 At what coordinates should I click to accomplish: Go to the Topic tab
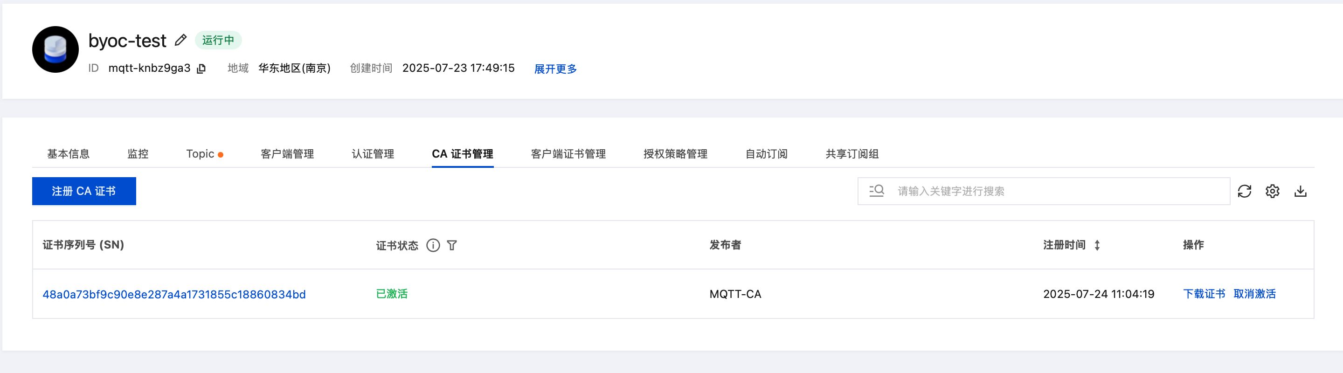click(200, 154)
